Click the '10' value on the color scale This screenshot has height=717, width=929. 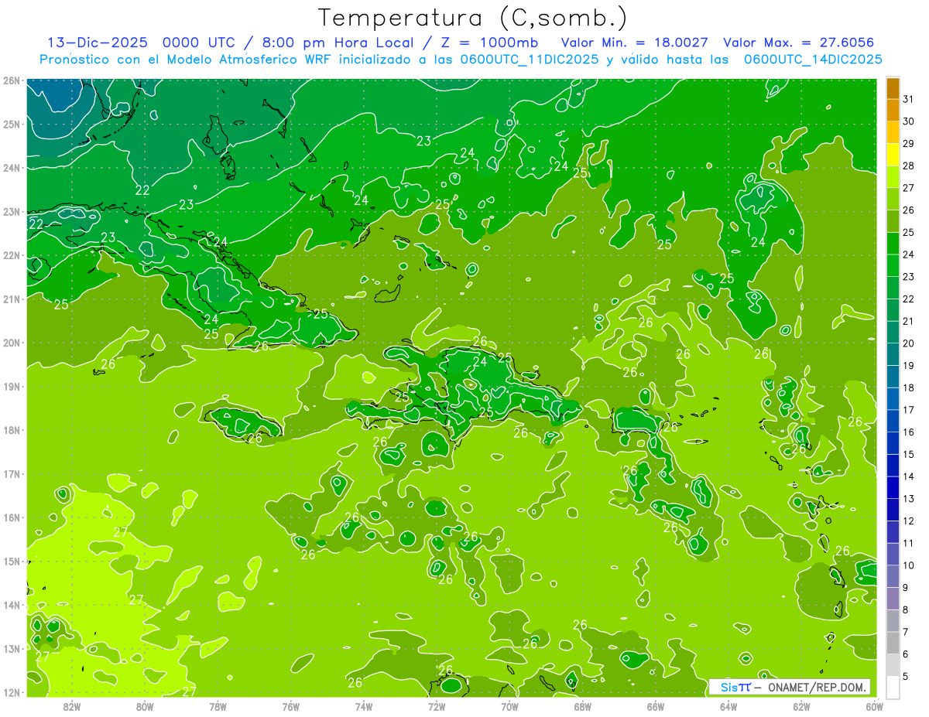pyautogui.click(x=908, y=565)
